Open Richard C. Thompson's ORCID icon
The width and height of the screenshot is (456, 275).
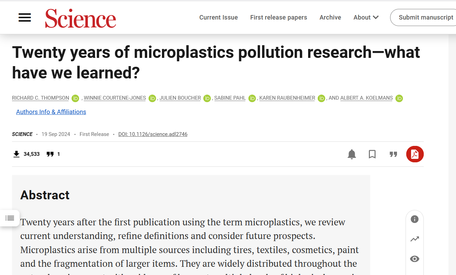pos(75,98)
